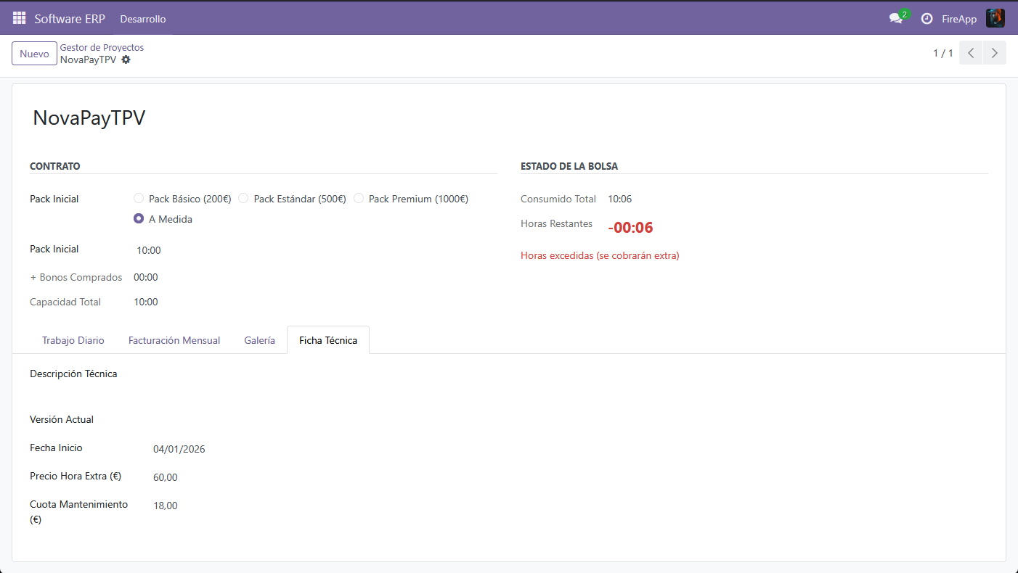The image size is (1018, 573).
Task: Open the Galería tab
Action: 260,340
